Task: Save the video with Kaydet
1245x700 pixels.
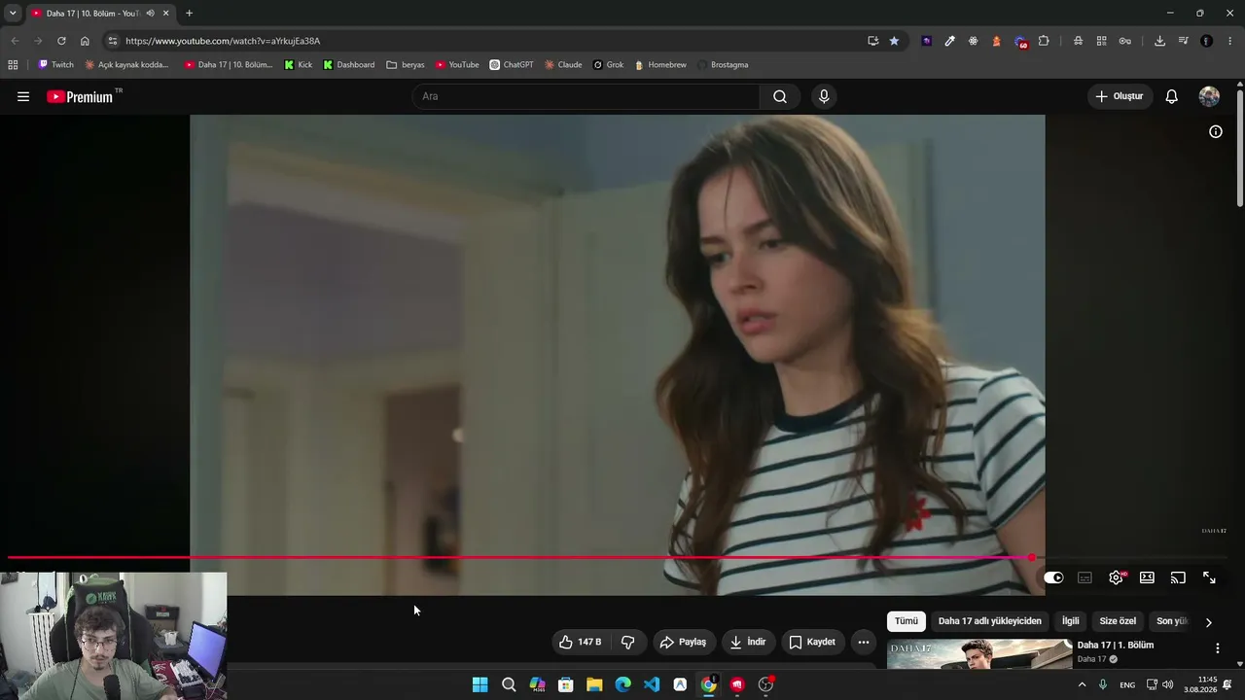Action: (812, 642)
